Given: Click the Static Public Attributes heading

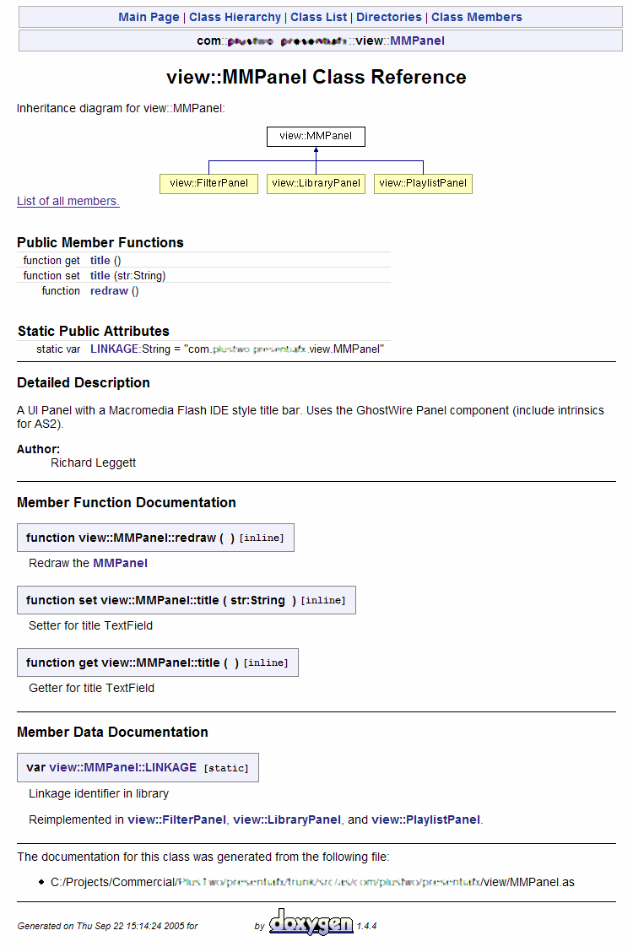Looking at the screenshot, I should click(x=94, y=331).
